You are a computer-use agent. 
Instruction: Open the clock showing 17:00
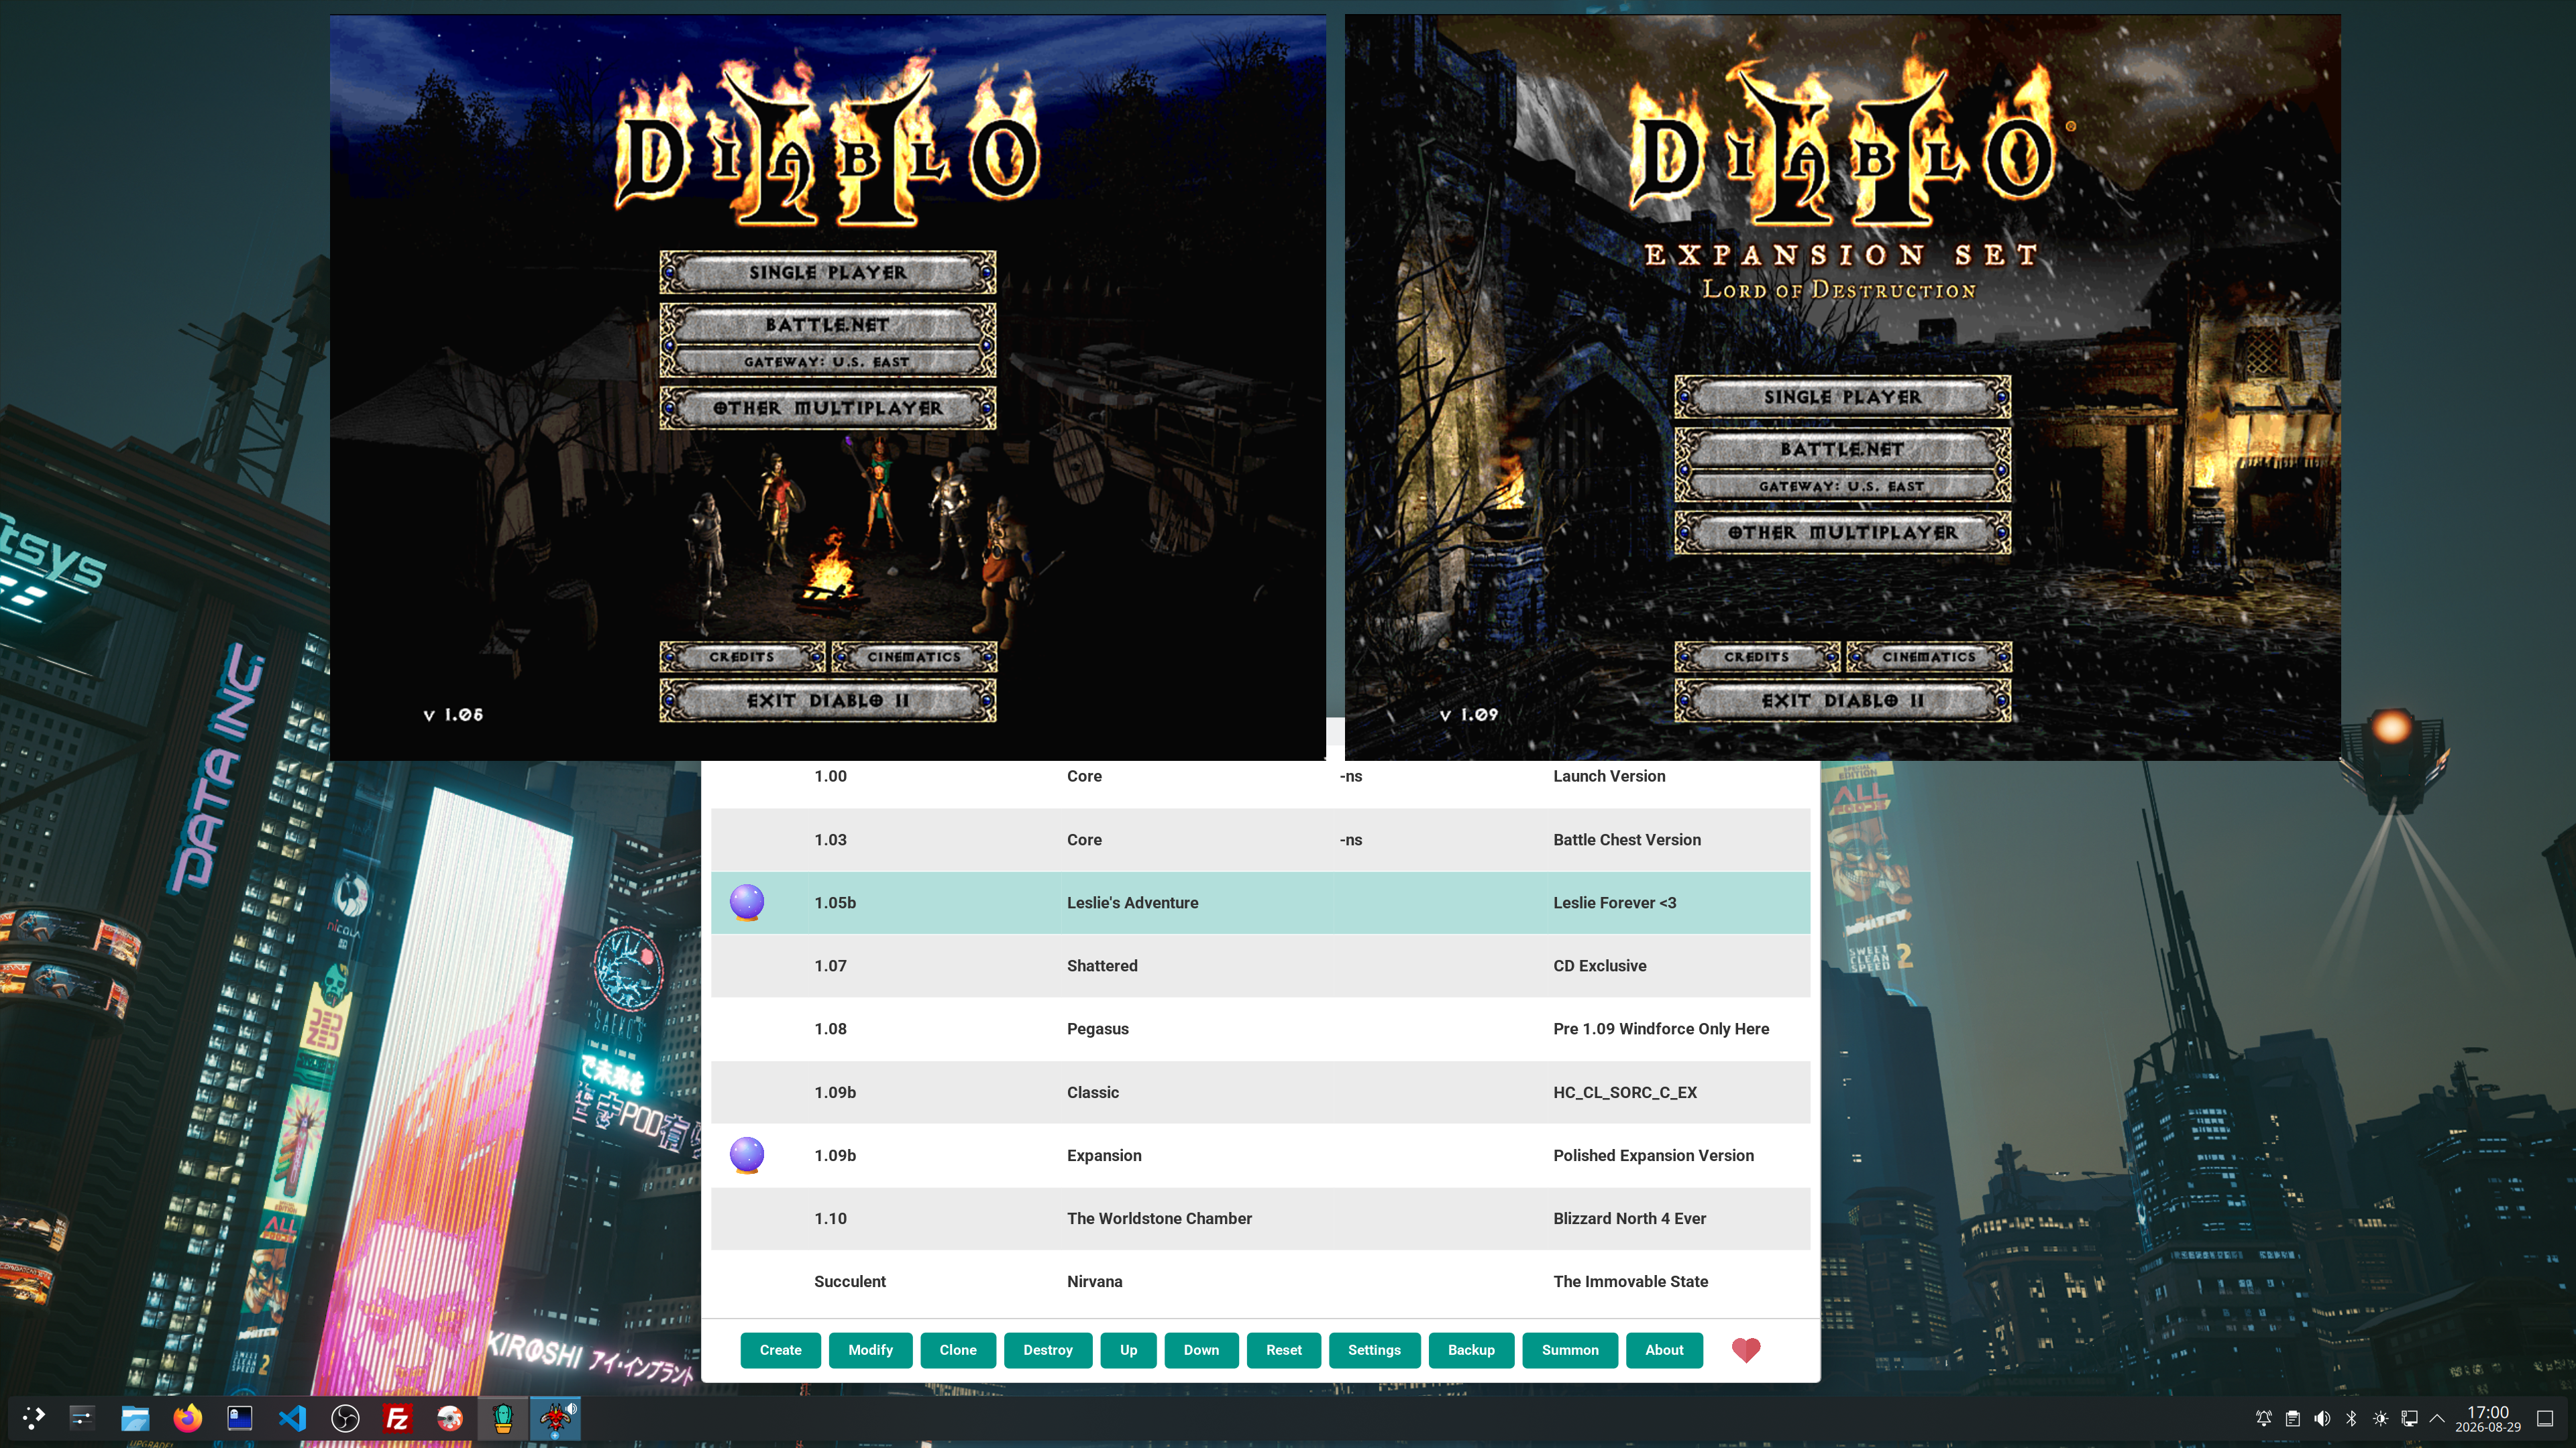click(2488, 1418)
